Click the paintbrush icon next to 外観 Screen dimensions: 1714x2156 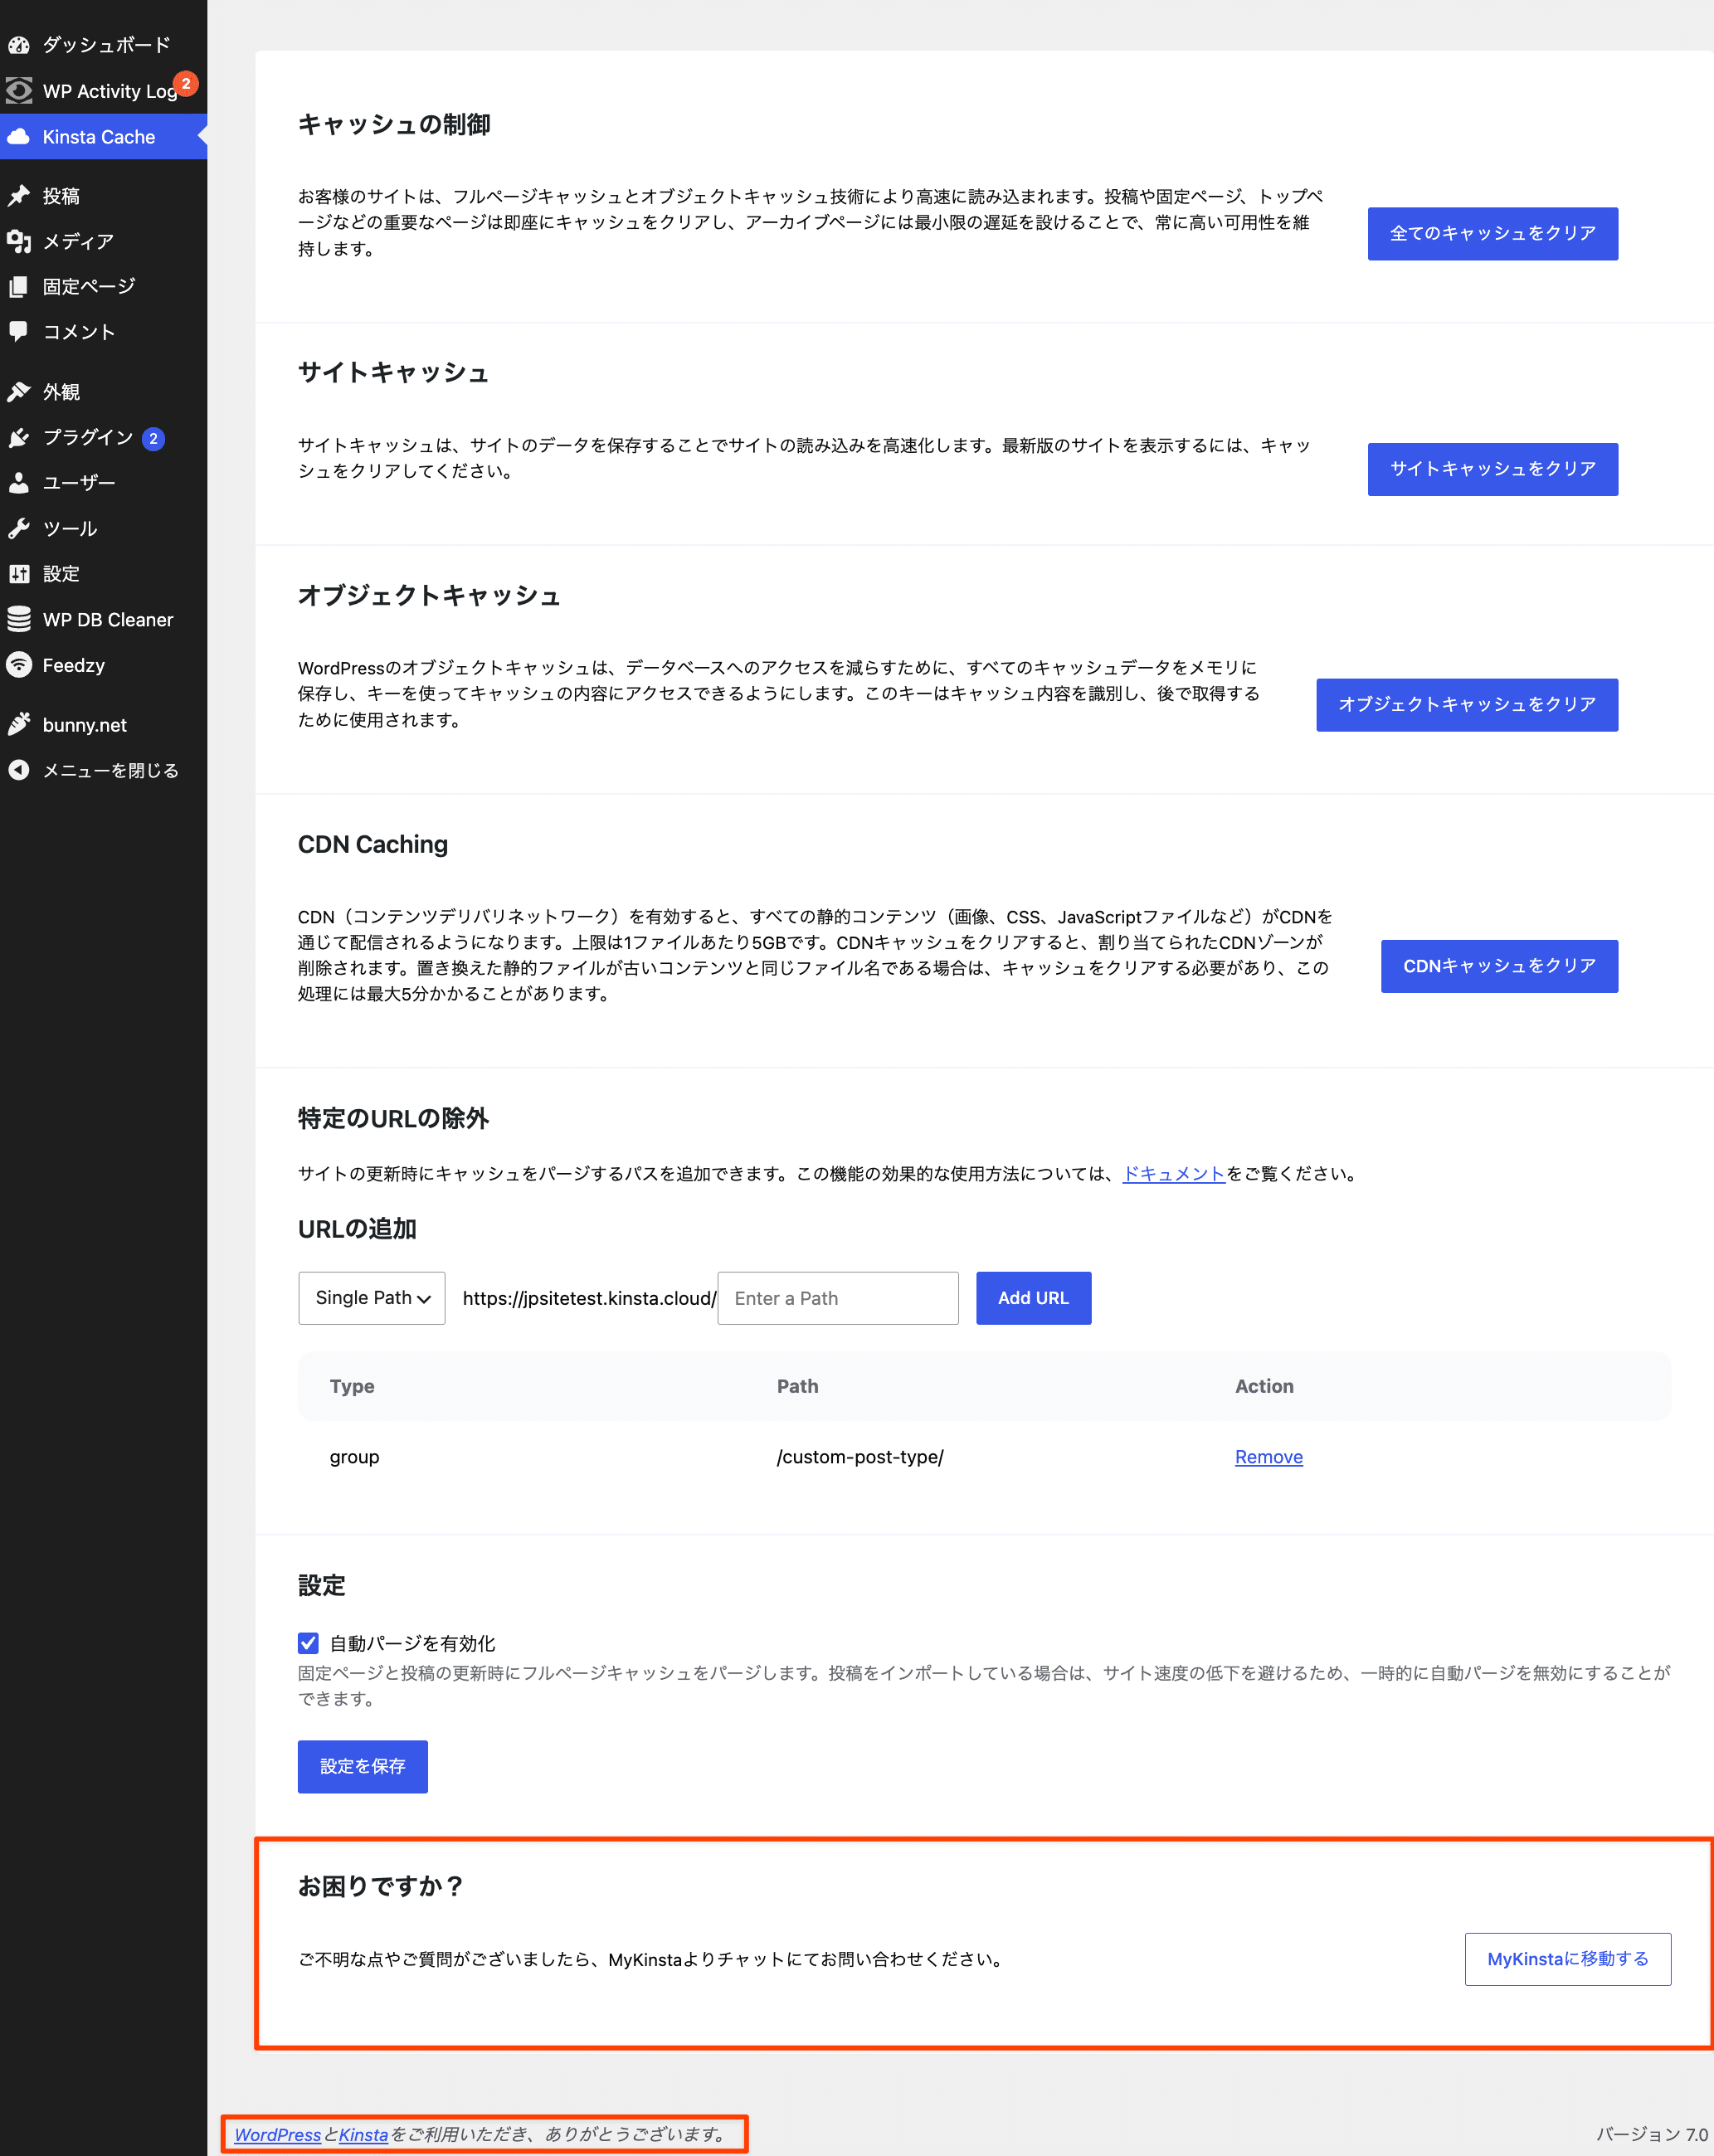[19, 392]
